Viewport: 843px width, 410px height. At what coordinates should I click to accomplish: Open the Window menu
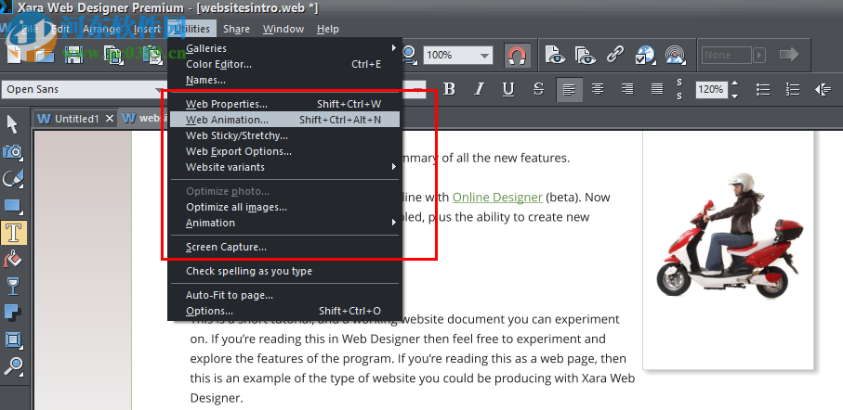click(283, 29)
